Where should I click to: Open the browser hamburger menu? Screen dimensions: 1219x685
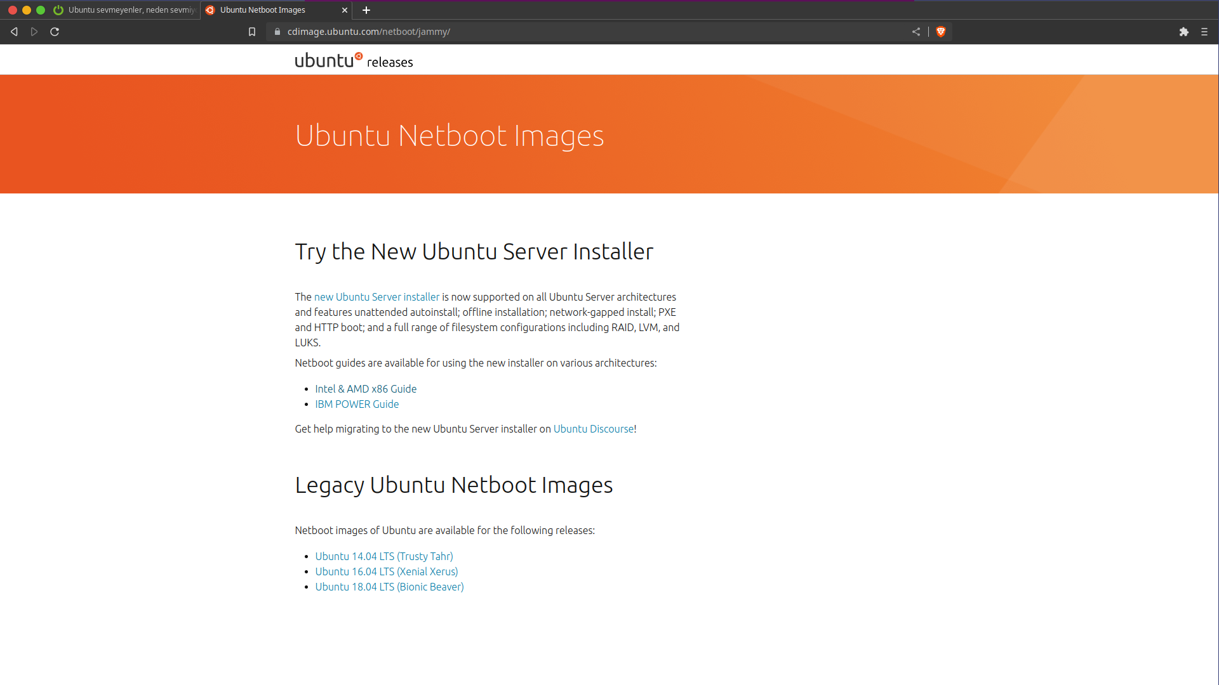coord(1204,32)
